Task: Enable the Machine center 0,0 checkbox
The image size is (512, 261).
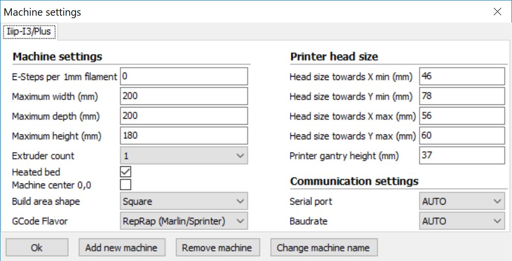Action: [x=126, y=185]
